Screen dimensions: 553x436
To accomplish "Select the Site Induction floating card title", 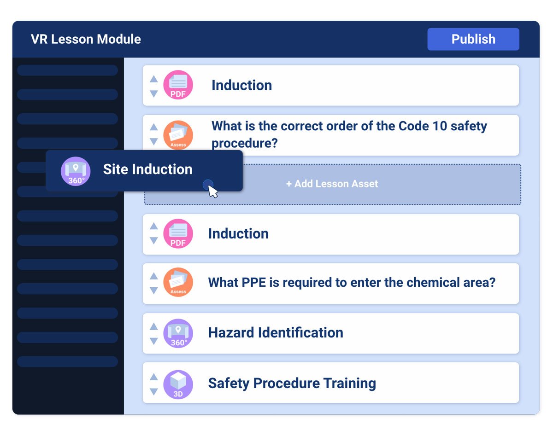I will click(x=147, y=169).
